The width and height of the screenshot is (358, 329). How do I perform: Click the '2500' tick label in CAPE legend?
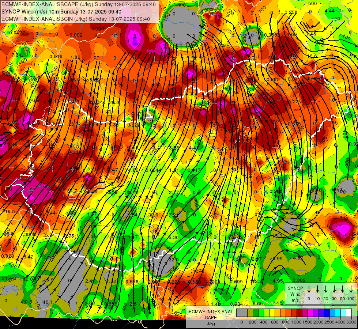click(x=329, y=322)
